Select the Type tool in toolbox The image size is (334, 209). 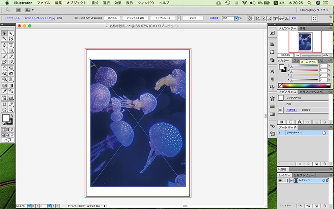[11, 45]
